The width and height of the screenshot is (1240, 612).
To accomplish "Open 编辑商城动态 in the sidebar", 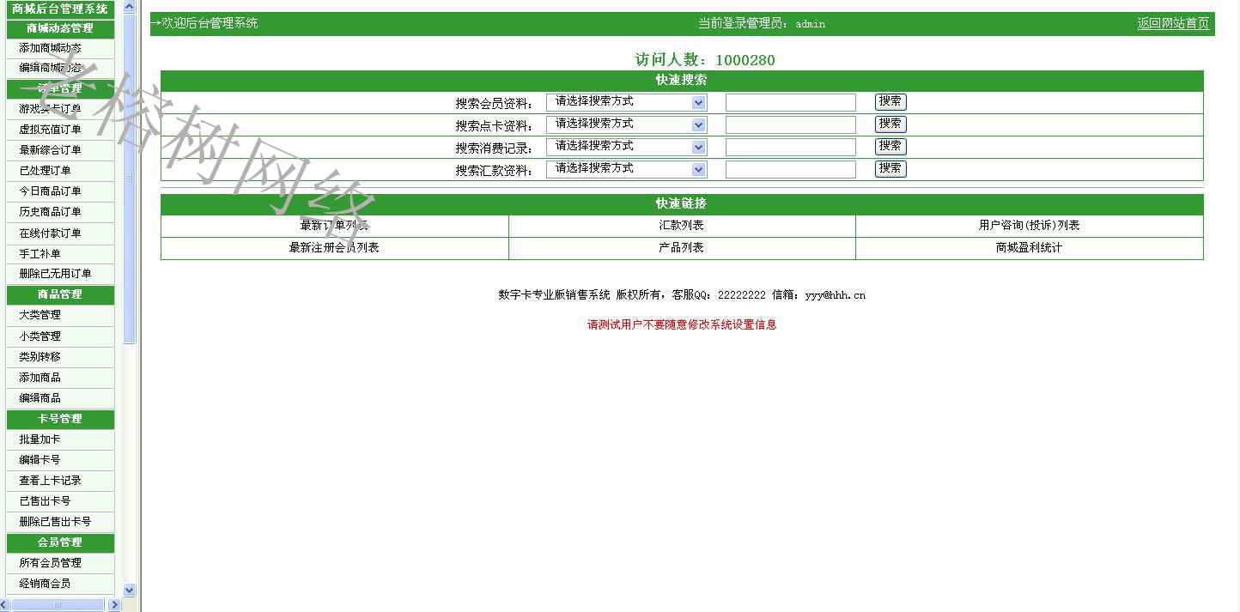I will point(51,68).
